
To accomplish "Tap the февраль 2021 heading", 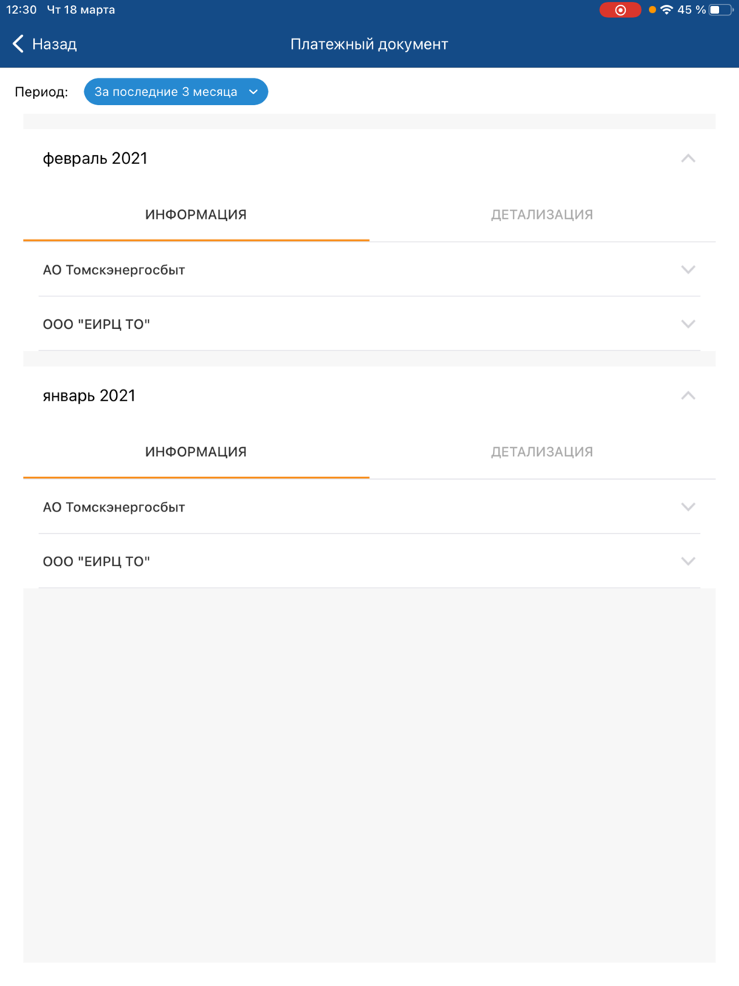I will [x=95, y=158].
